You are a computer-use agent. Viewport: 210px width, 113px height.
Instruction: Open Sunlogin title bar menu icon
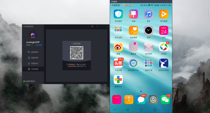97,26
